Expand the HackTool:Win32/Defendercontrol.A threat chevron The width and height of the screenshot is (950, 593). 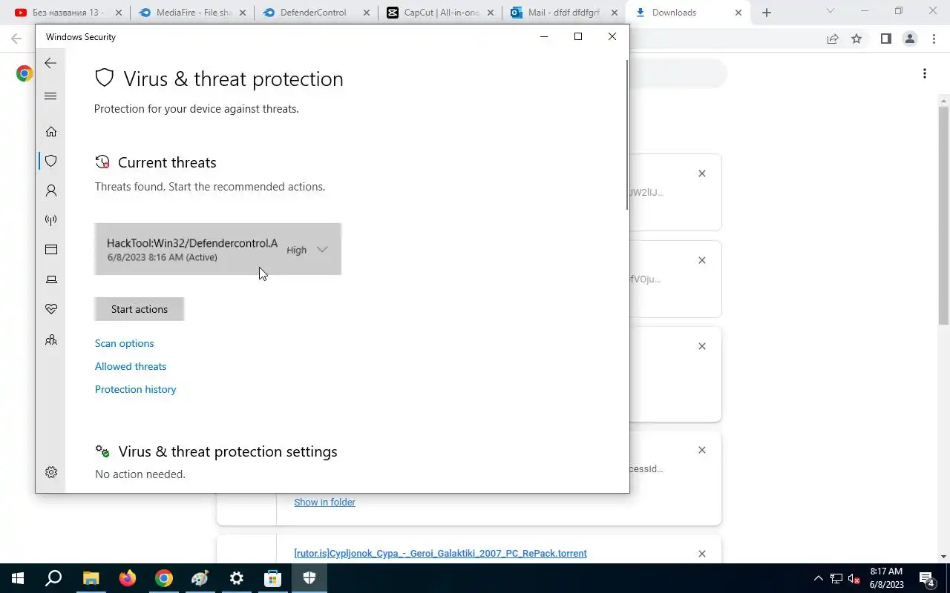coord(322,250)
